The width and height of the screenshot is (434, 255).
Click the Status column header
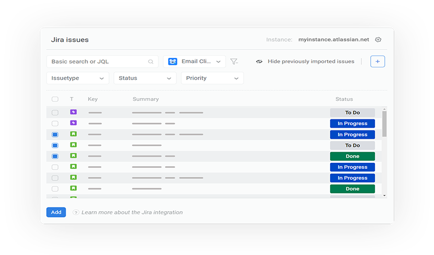click(x=344, y=99)
